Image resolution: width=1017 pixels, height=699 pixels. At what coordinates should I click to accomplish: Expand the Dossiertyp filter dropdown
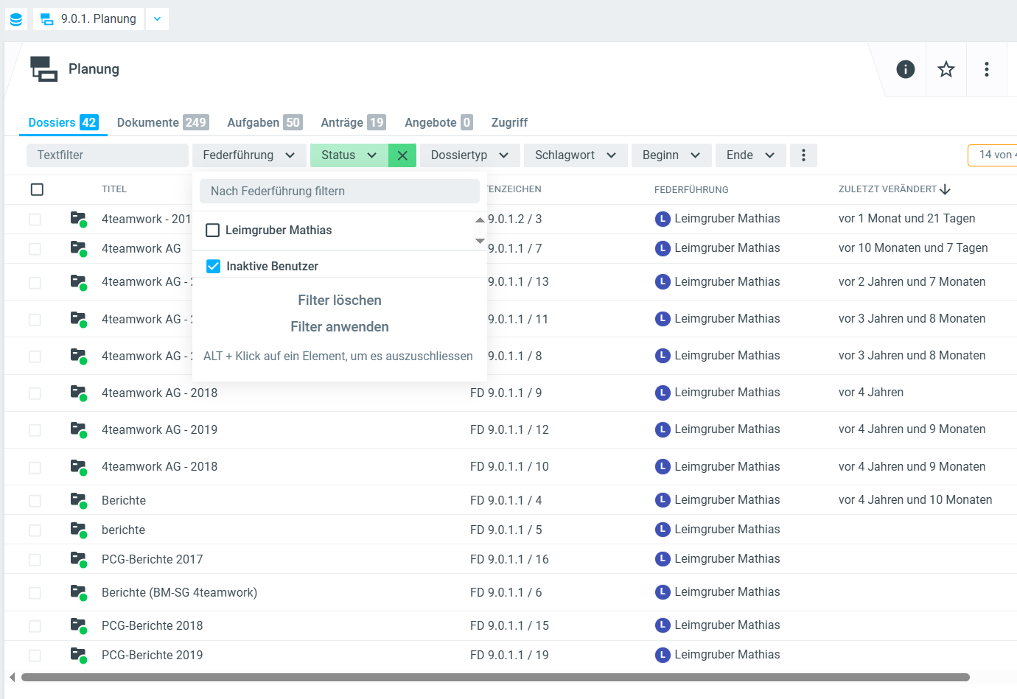coord(470,155)
